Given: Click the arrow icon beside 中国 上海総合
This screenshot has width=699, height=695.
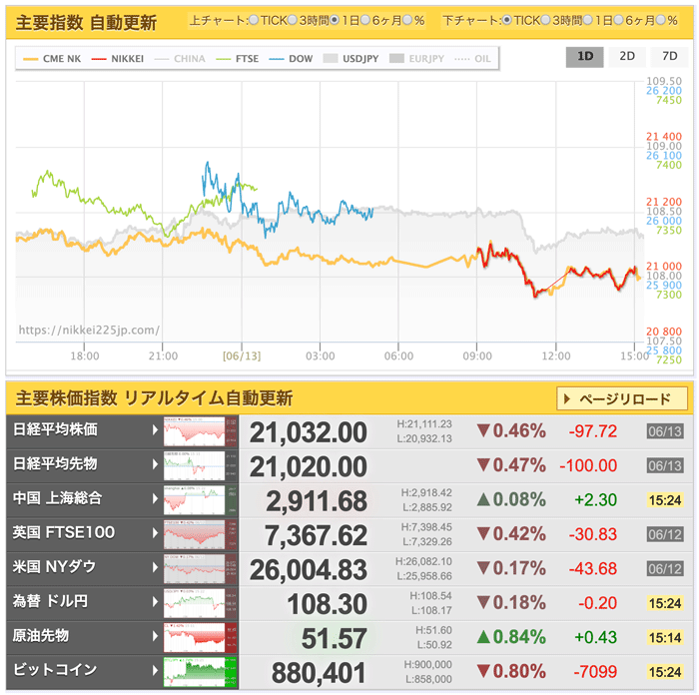Looking at the screenshot, I should pyautogui.click(x=156, y=499).
